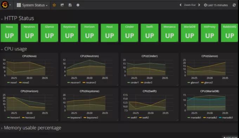The width and height of the screenshot is (239, 138).
Task: Collapse the CPU usage row
Action: tap(2, 50)
